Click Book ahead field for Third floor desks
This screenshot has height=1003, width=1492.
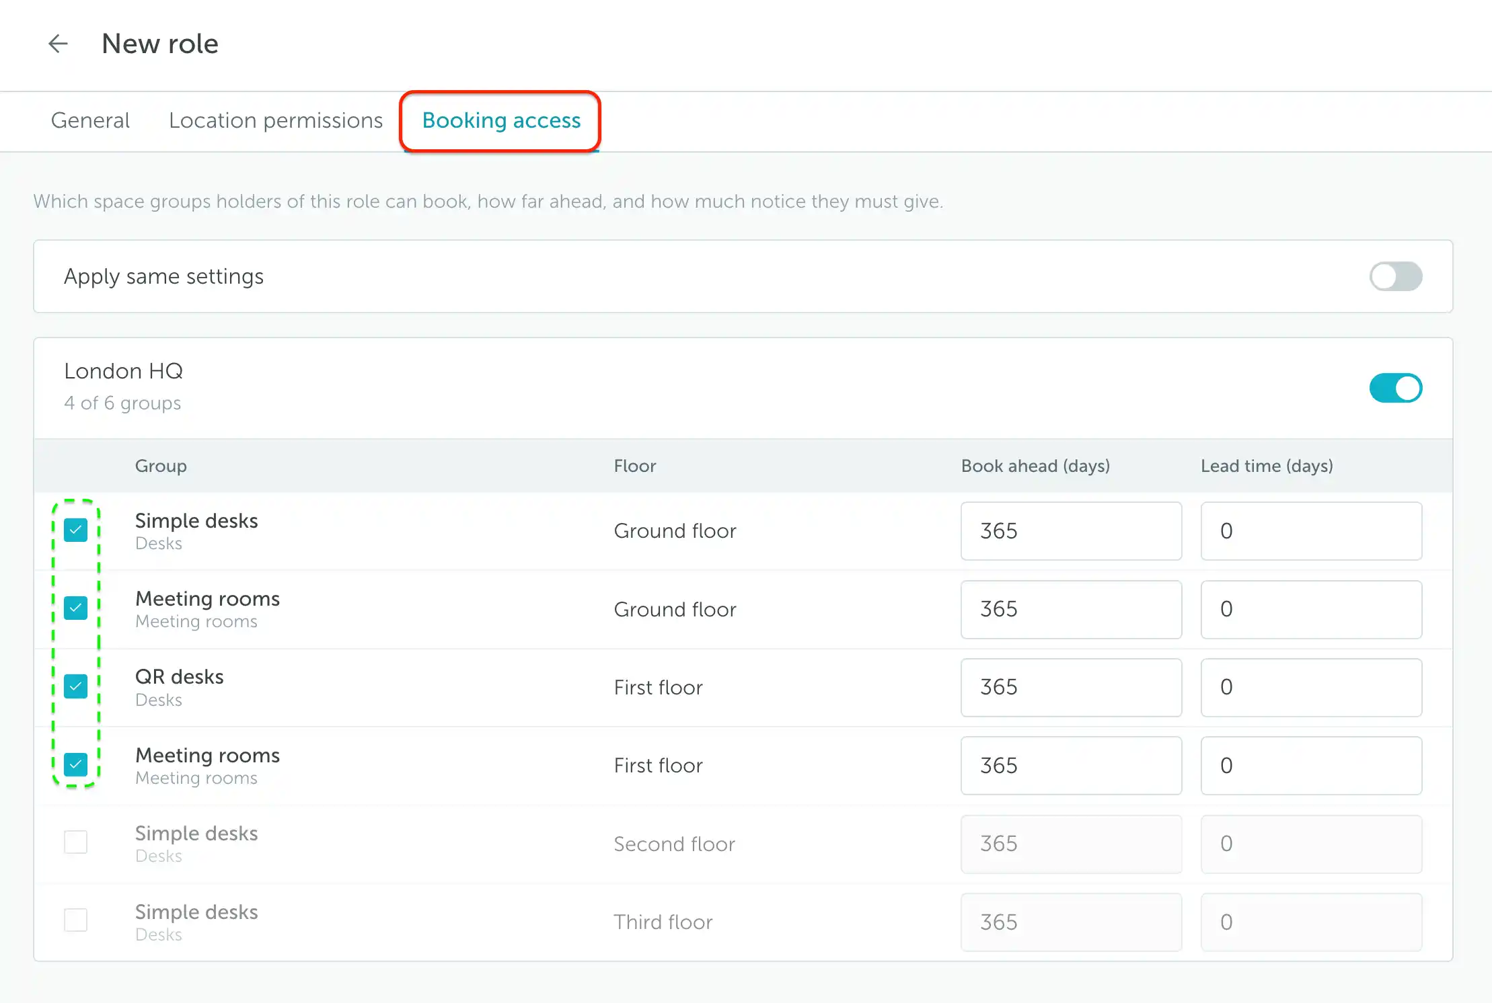1071,922
